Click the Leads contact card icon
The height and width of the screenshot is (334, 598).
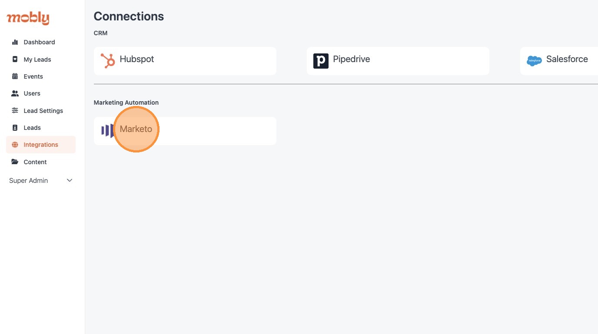[15, 128]
